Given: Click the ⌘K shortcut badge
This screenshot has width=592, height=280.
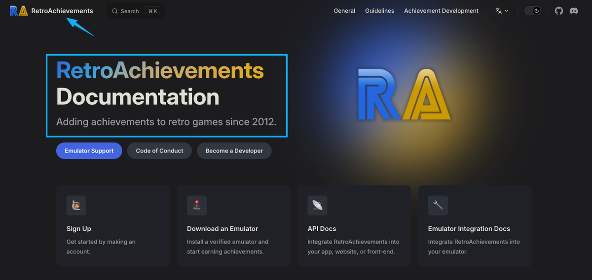Looking at the screenshot, I should [x=153, y=11].
